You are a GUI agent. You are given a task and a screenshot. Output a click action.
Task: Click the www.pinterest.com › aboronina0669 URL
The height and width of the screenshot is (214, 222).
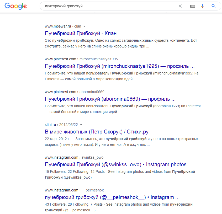[75, 92]
